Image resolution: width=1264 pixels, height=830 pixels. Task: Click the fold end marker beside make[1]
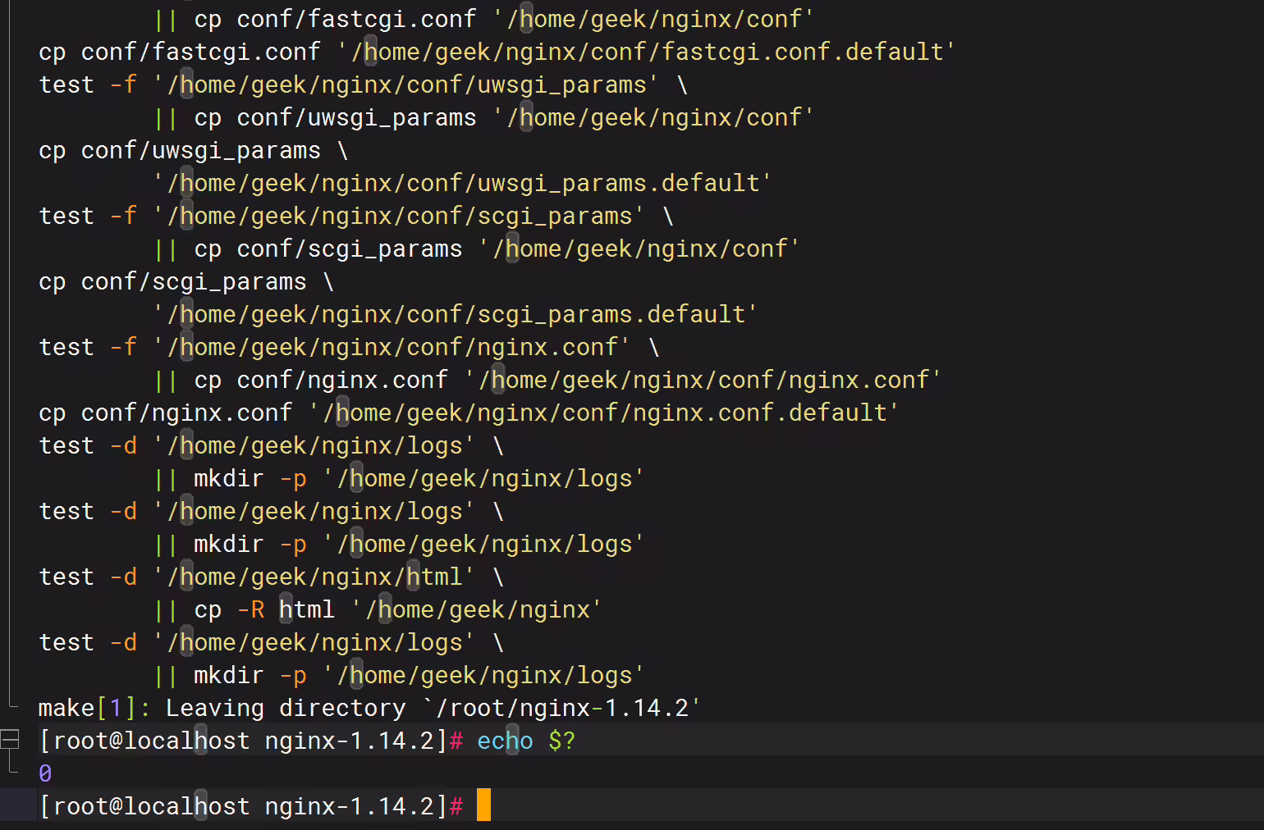click(x=11, y=702)
